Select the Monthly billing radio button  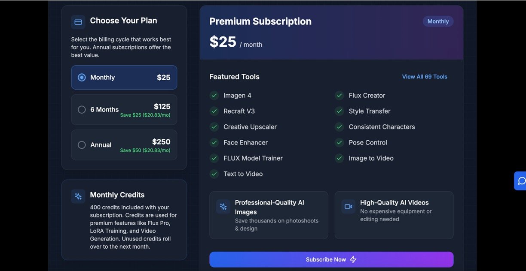(x=82, y=78)
